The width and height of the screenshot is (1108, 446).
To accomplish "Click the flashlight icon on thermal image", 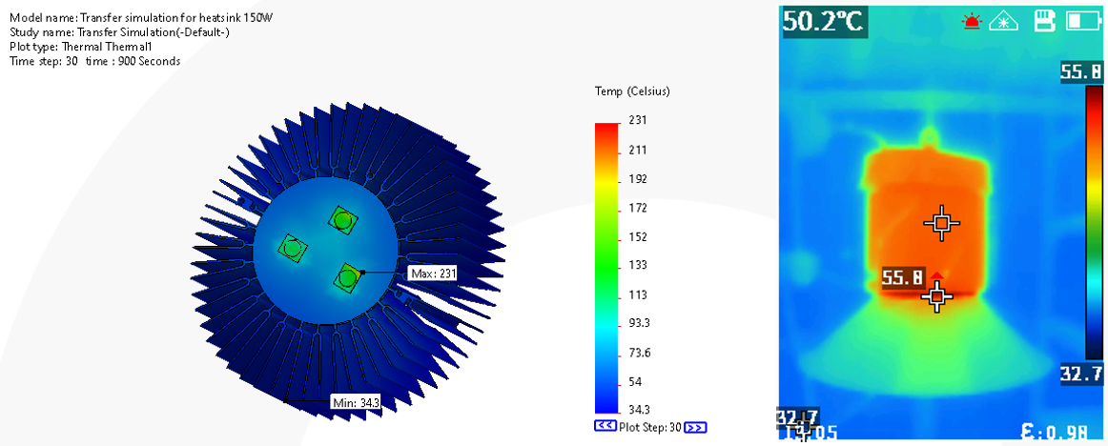I will [x=1002, y=21].
